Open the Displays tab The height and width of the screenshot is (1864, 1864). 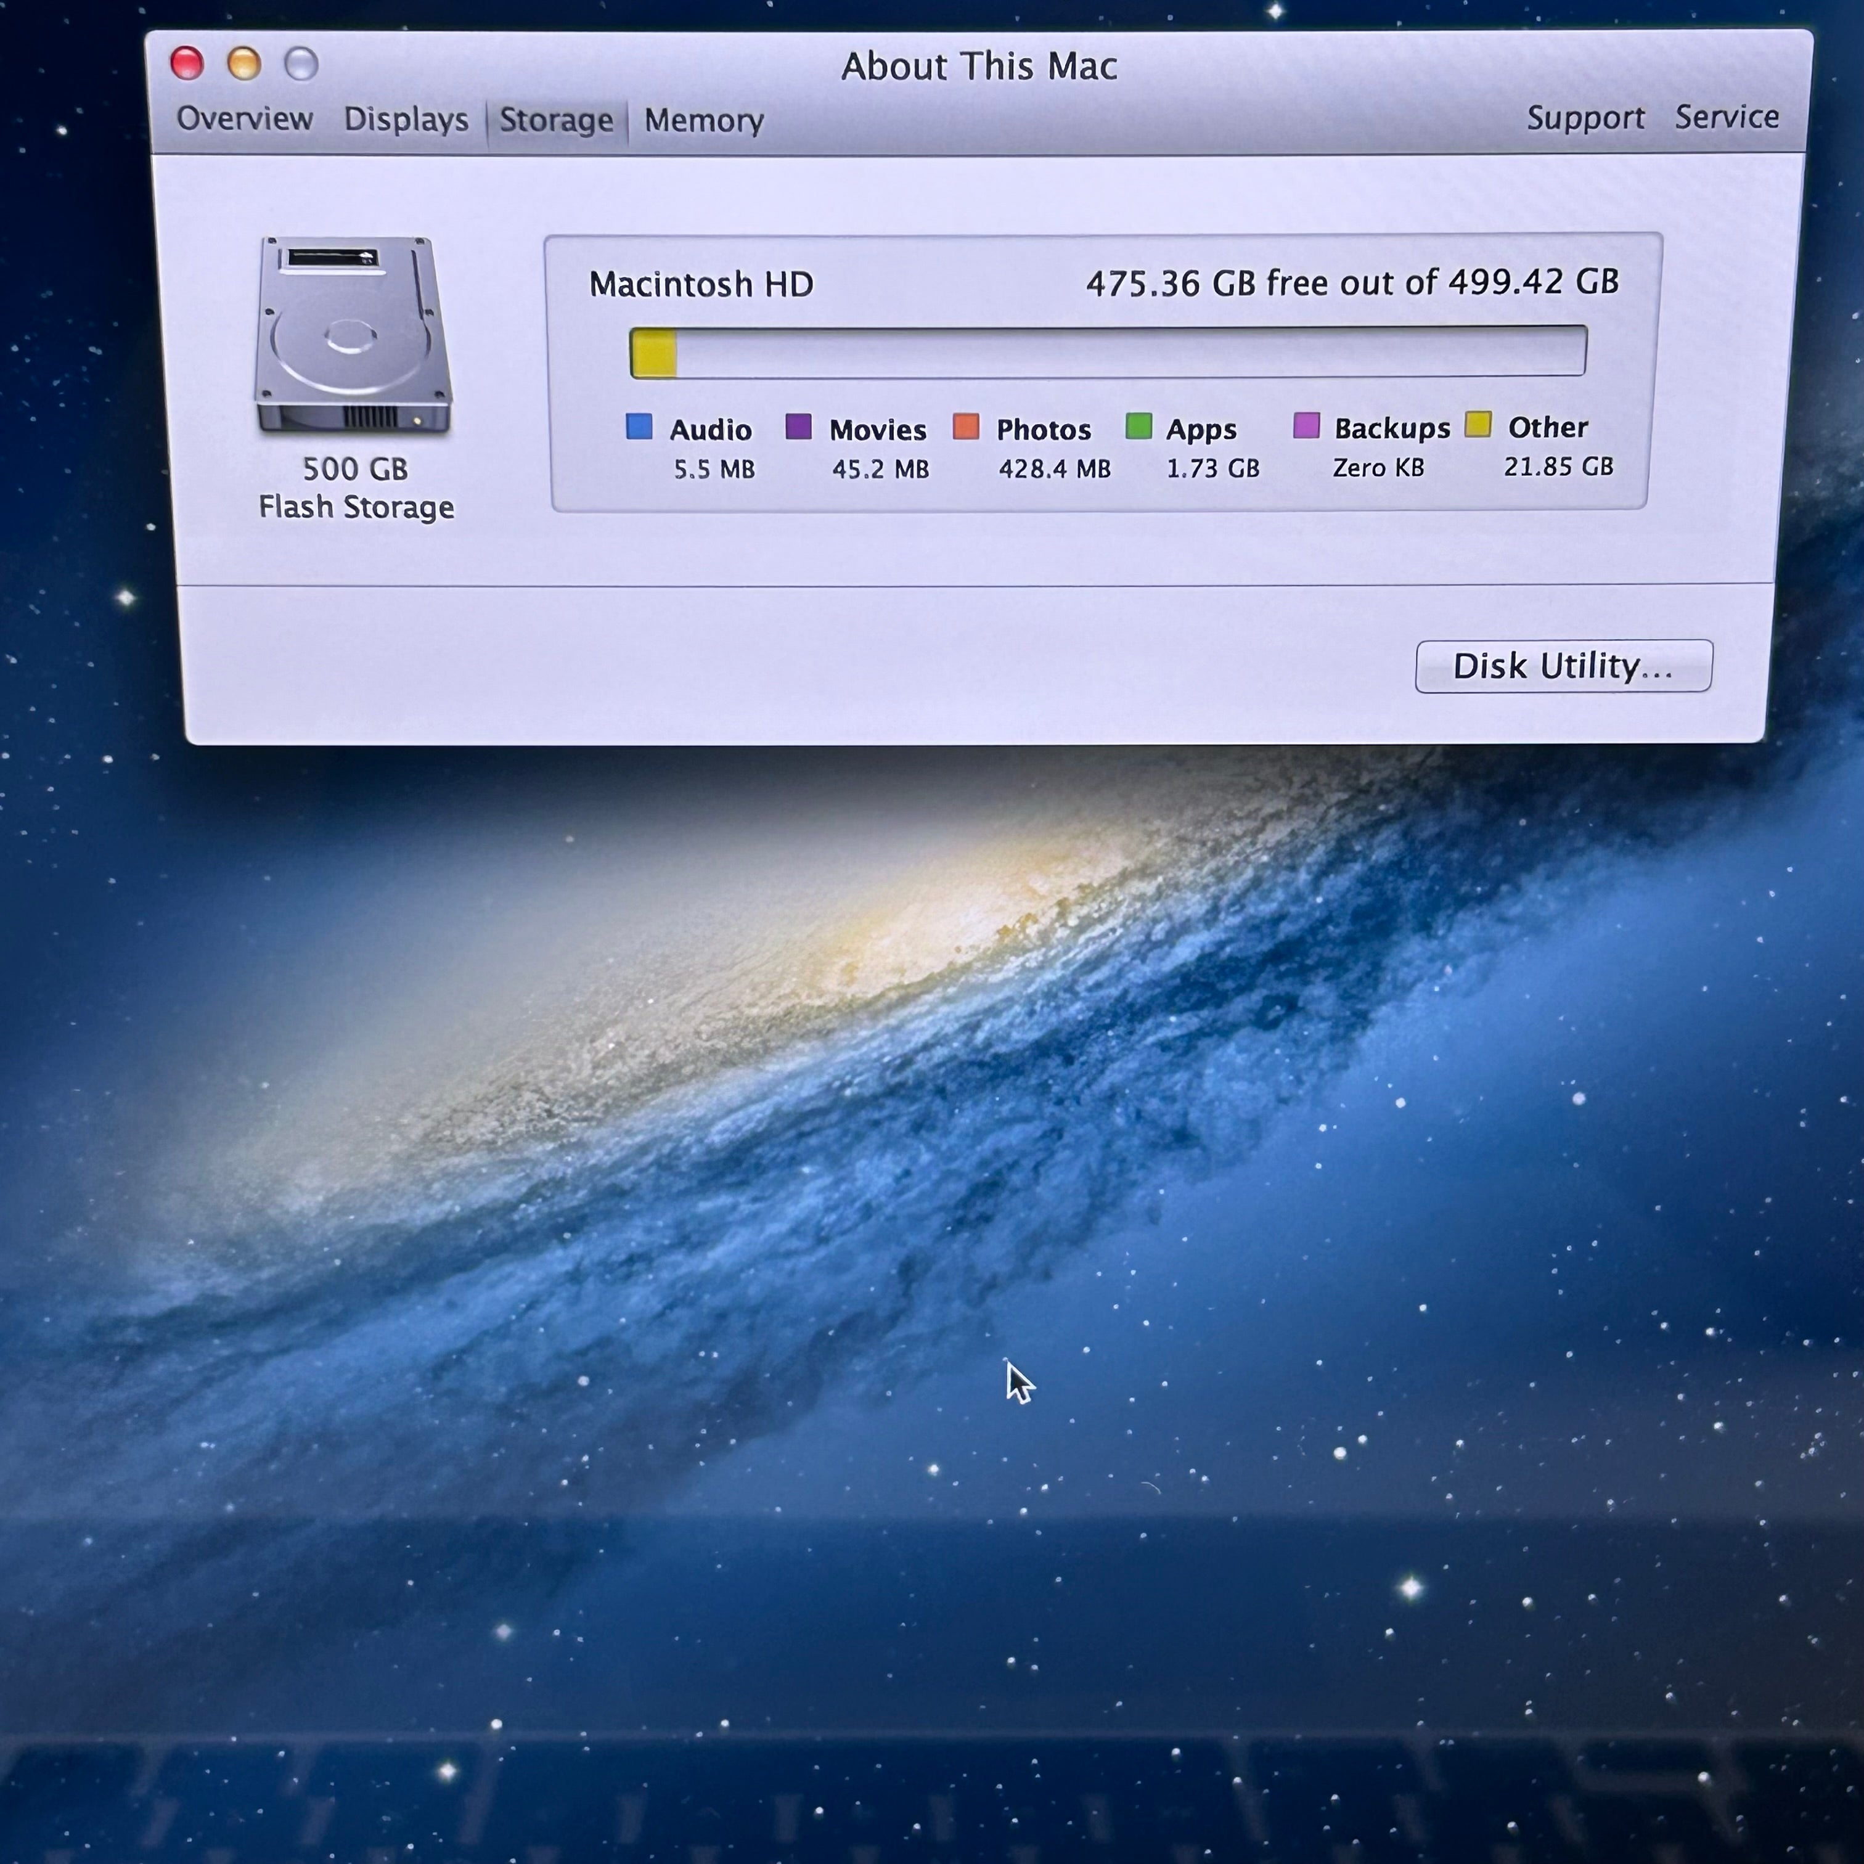[x=406, y=120]
